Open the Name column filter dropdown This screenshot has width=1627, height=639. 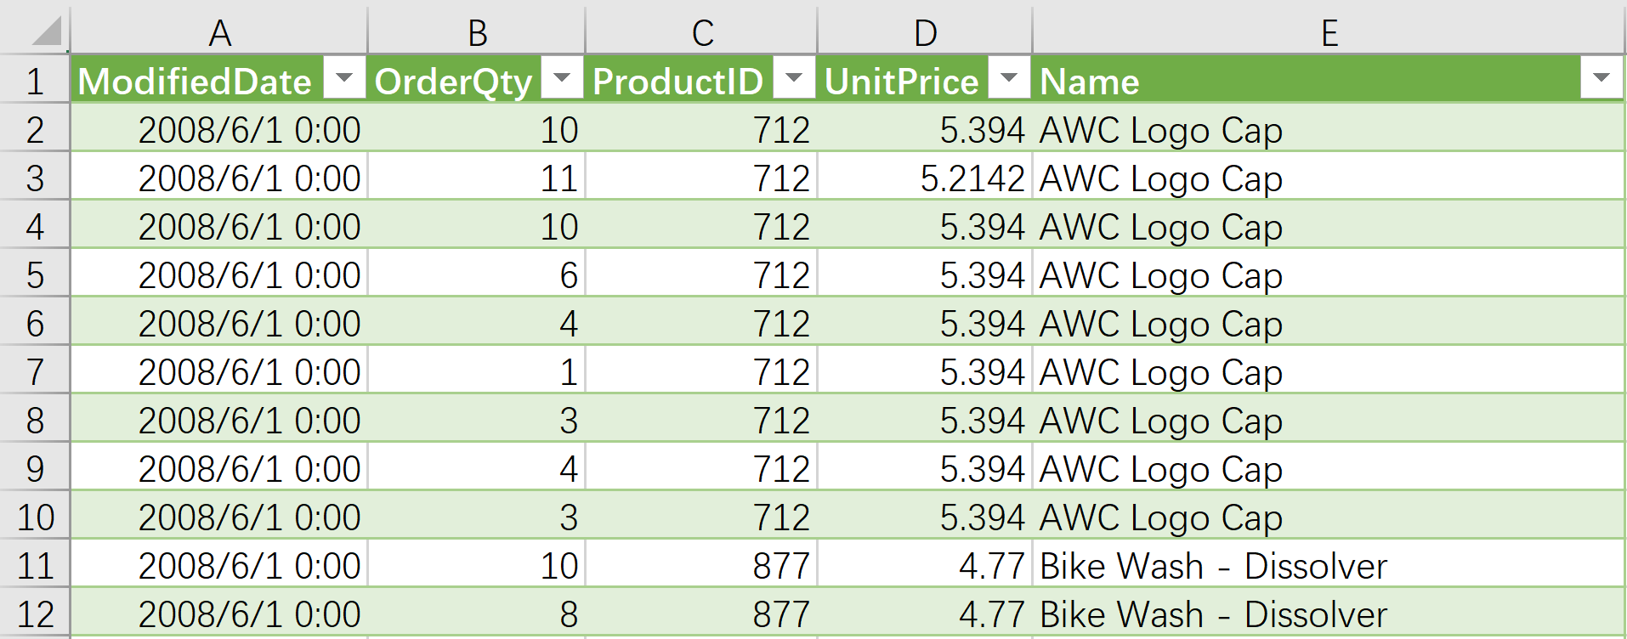pyautogui.click(x=1601, y=79)
